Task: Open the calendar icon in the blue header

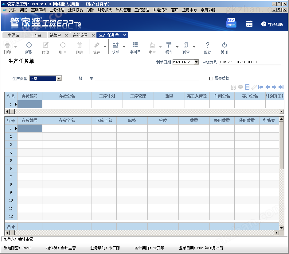Action: tap(249, 23)
